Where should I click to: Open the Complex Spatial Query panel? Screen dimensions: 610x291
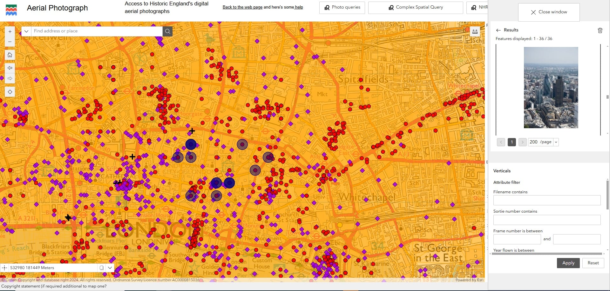[x=416, y=8]
